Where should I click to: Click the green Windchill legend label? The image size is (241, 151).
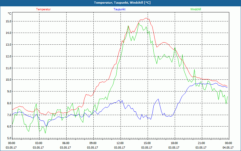(196, 9)
